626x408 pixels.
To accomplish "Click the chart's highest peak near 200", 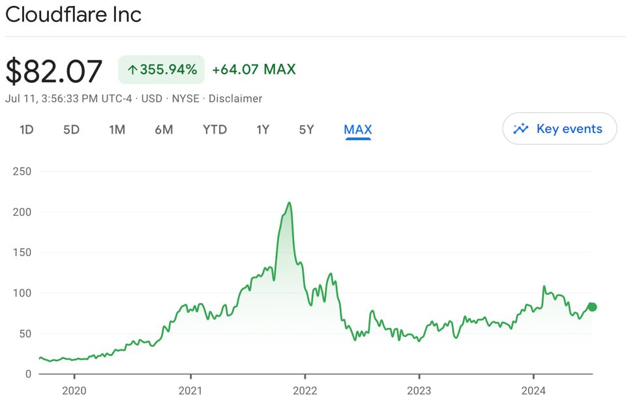I will (x=289, y=203).
